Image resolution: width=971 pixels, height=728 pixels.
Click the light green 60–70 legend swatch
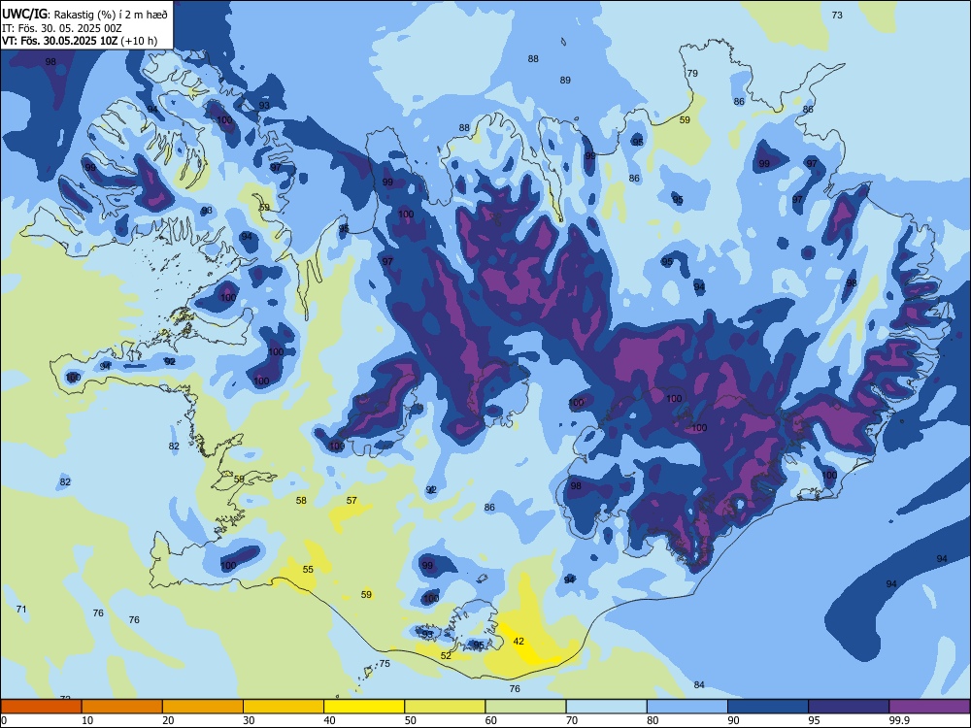[525, 707]
